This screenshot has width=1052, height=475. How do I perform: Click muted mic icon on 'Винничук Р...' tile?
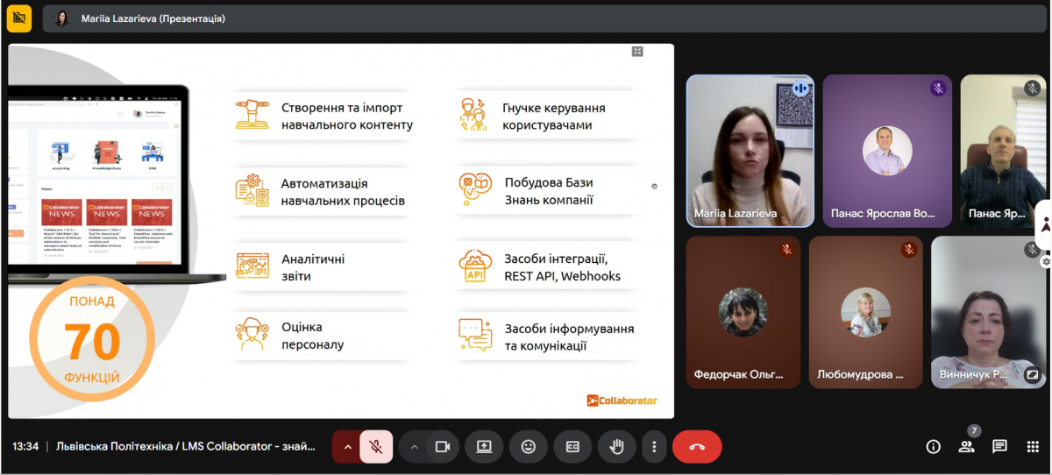[x=1032, y=250]
